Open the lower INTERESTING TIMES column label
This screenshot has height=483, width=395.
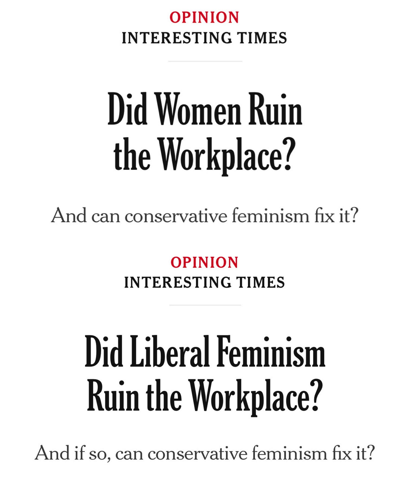pos(204,282)
